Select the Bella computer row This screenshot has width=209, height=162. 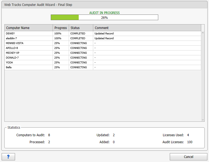pyautogui.click(x=103, y=67)
